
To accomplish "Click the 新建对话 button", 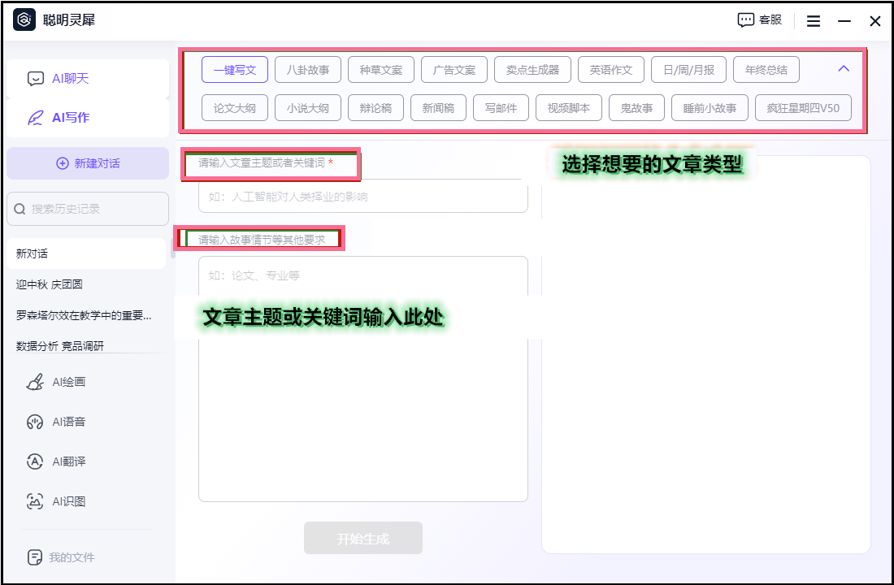I will click(88, 163).
